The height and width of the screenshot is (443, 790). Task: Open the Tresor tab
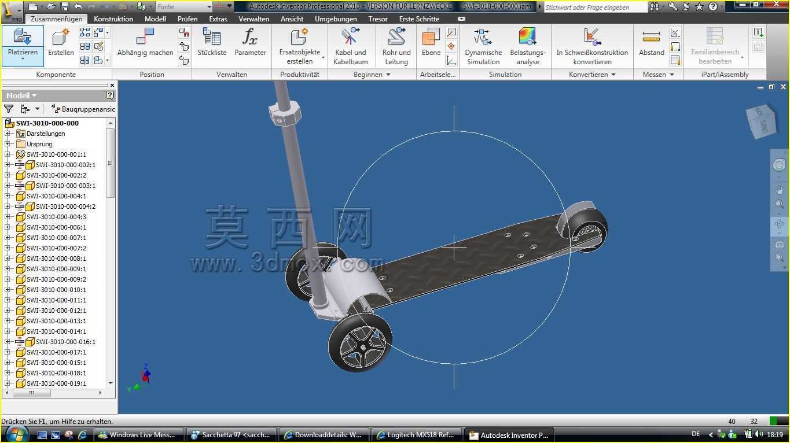pyautogui.click(x=378, y=19)
